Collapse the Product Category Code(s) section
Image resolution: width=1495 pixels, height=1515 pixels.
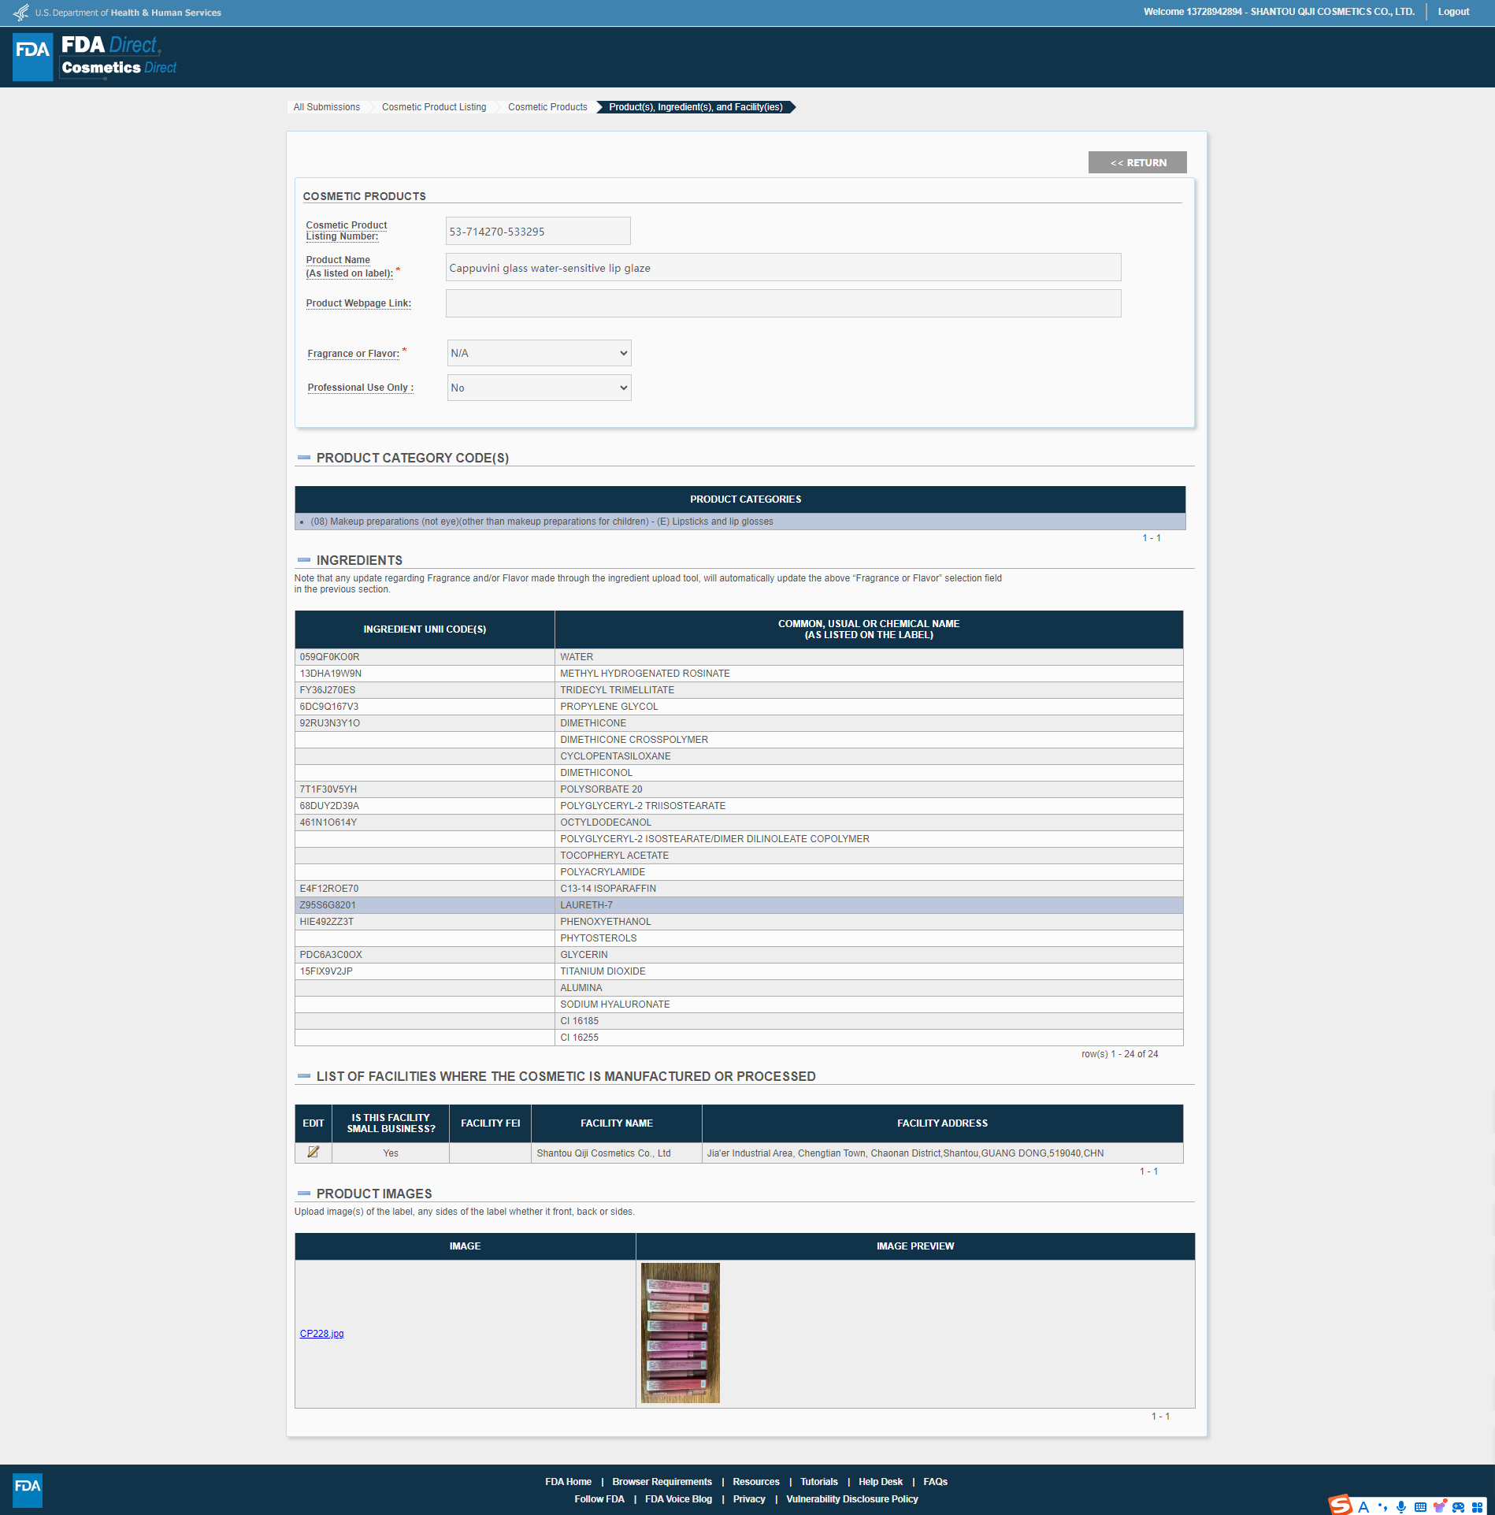pos(304,458)
